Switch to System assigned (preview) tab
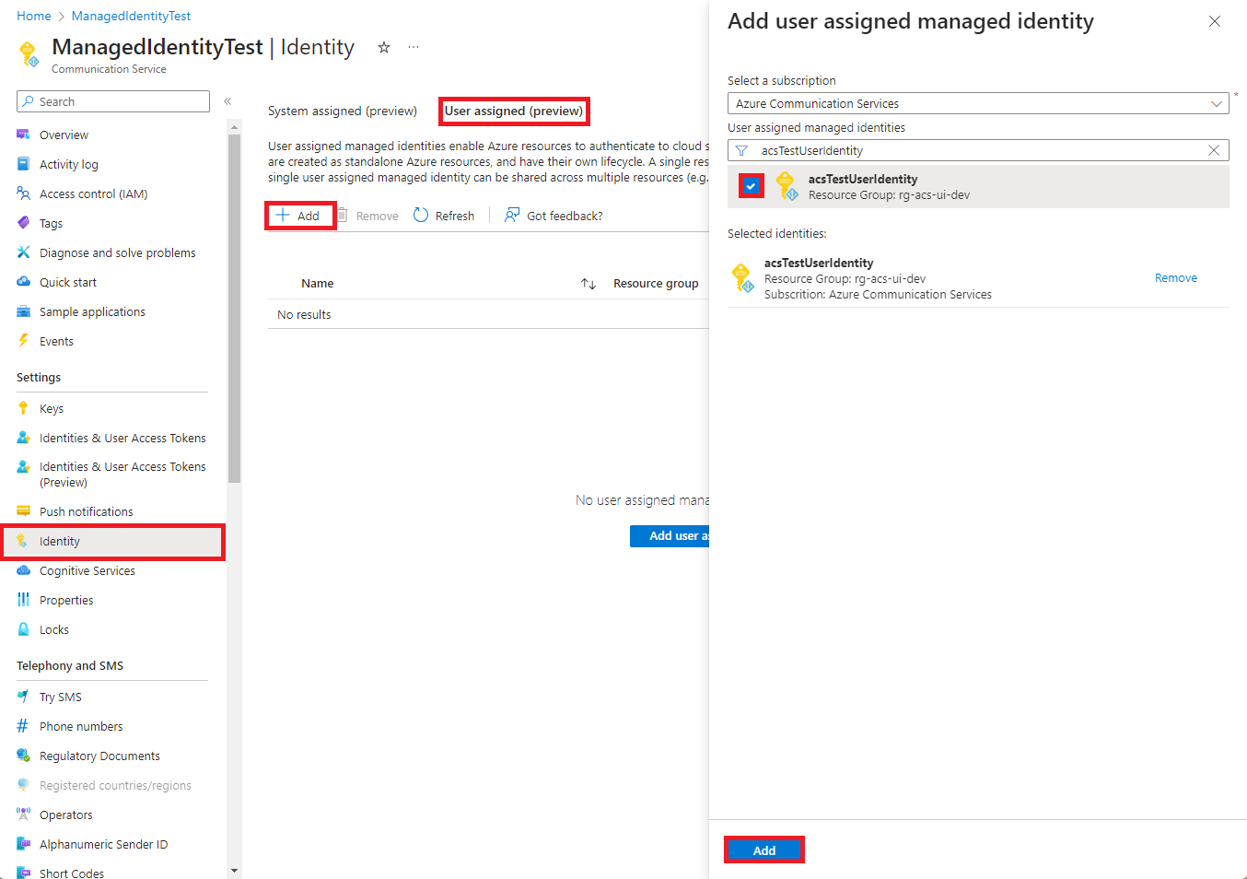 (x=343, y=111)
